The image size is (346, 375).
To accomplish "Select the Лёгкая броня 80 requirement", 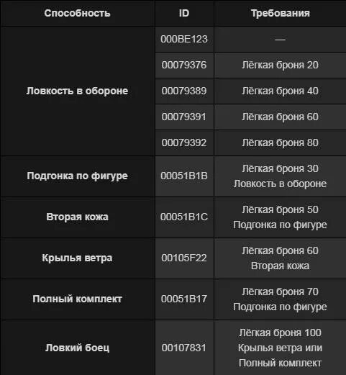I will click(281, 143).
